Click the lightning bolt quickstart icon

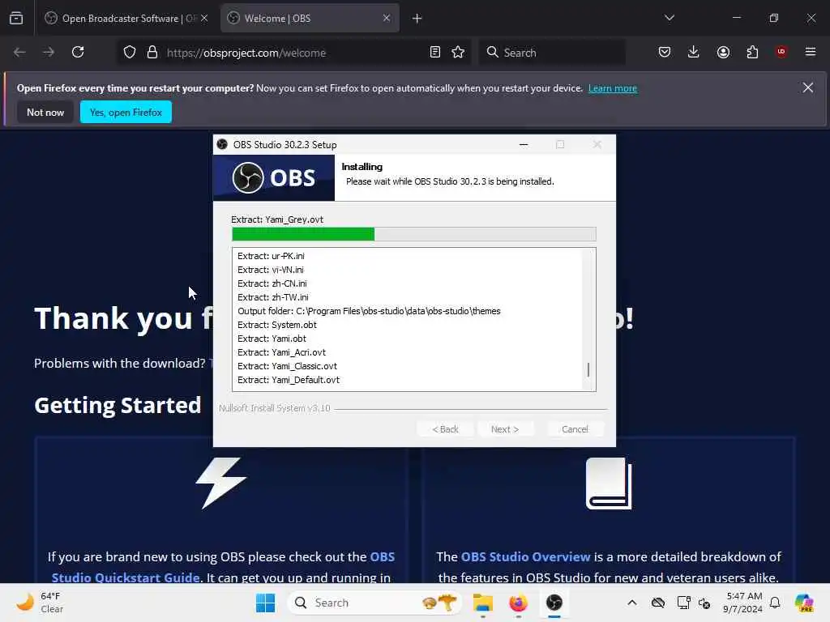pyautogui.click(x=221, y=483)
